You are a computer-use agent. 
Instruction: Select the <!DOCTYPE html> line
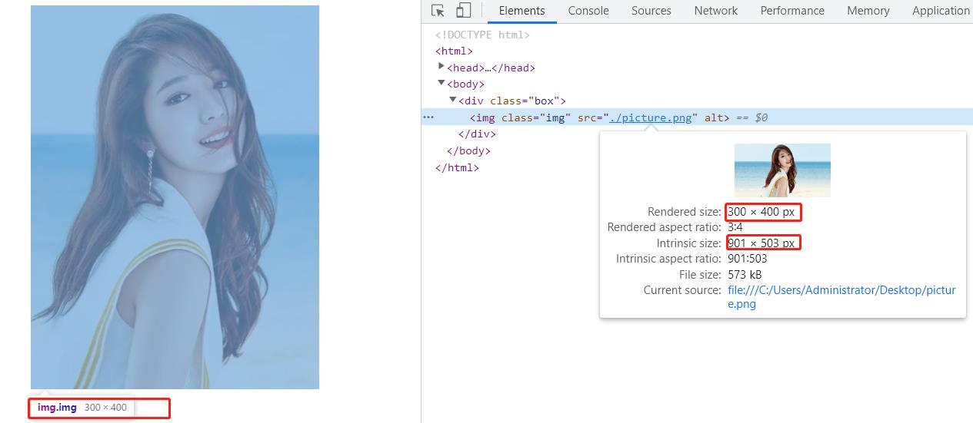coord(482,35)
